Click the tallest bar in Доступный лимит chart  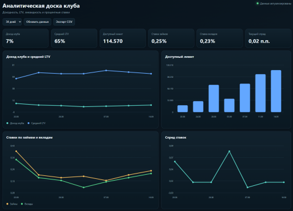276,91
